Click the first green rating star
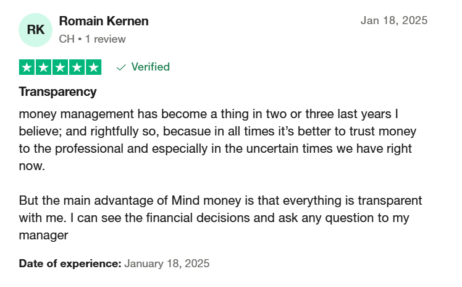 click(27, 67)
